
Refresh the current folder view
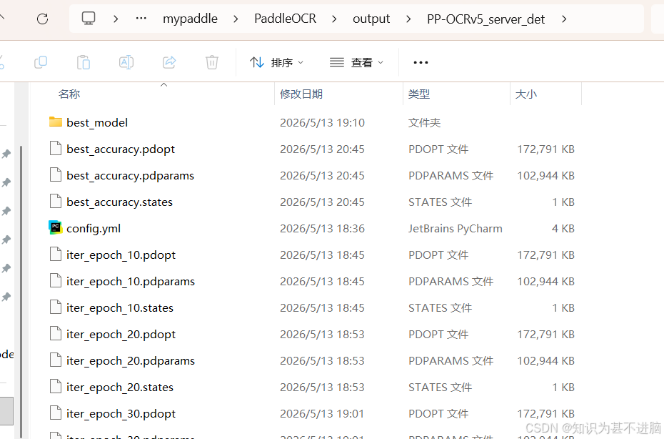(42, 19)
